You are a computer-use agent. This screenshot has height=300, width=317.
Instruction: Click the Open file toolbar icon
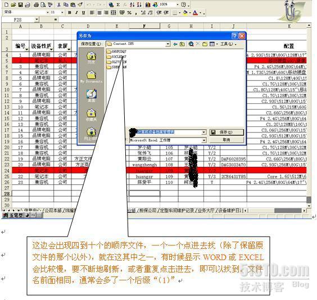13,4
